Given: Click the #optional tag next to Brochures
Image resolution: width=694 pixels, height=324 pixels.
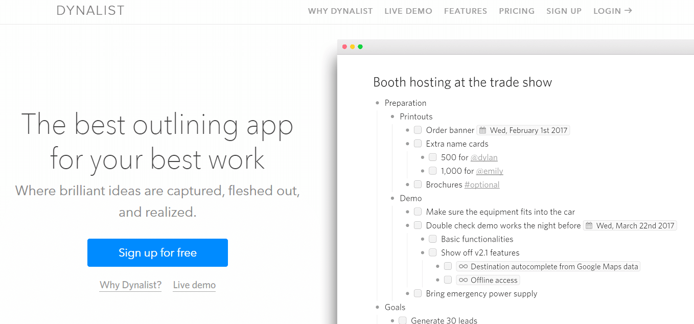Looking at the screenshot, I should click(482, 184).
